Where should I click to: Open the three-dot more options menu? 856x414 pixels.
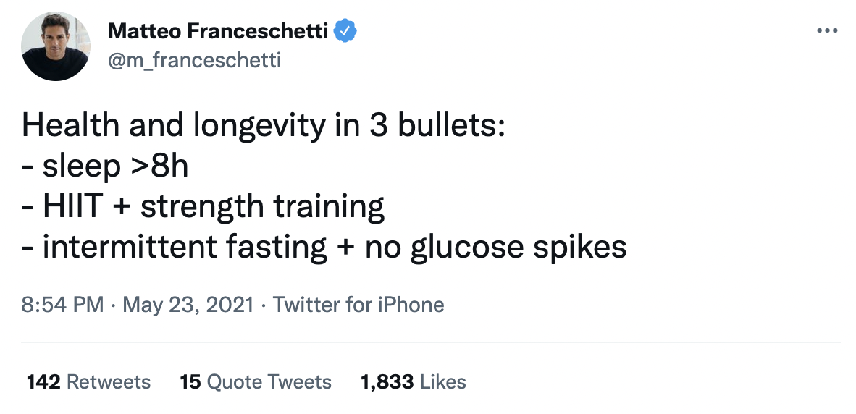(826, 31)
